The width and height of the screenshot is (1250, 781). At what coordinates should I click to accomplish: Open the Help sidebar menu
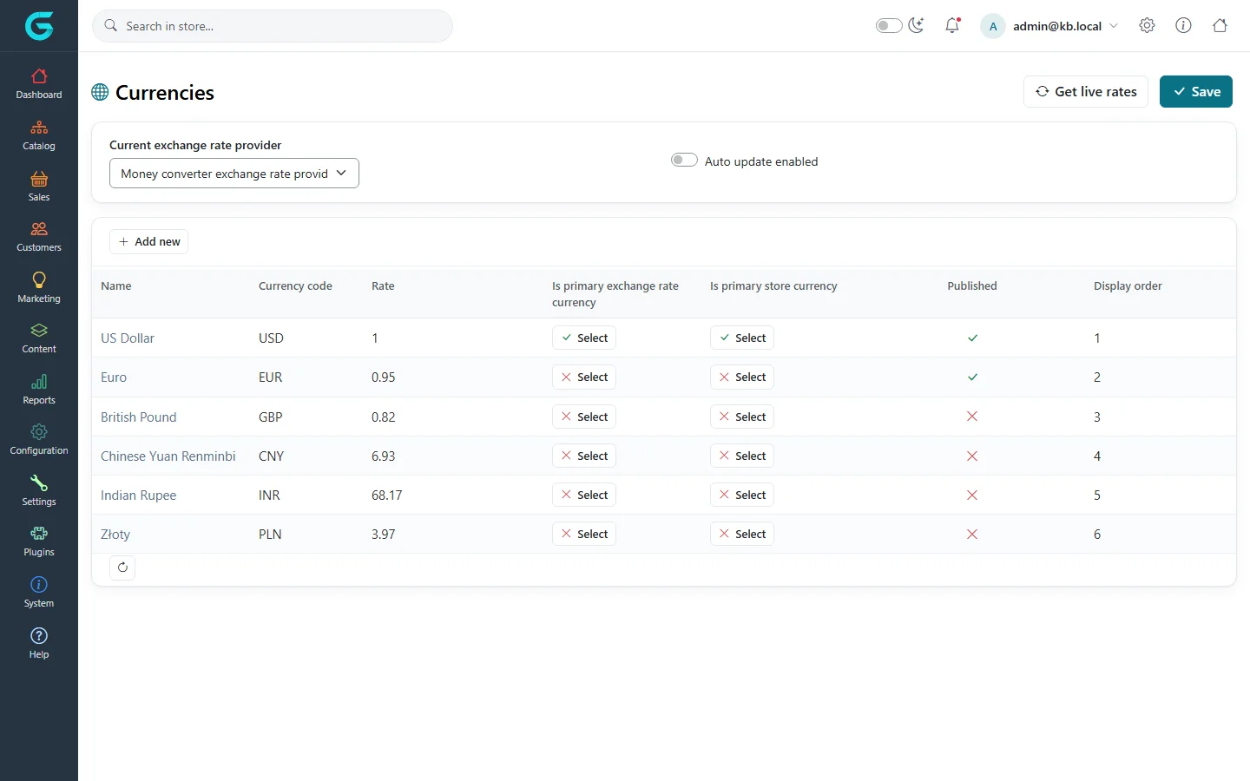tap(39, 644)
